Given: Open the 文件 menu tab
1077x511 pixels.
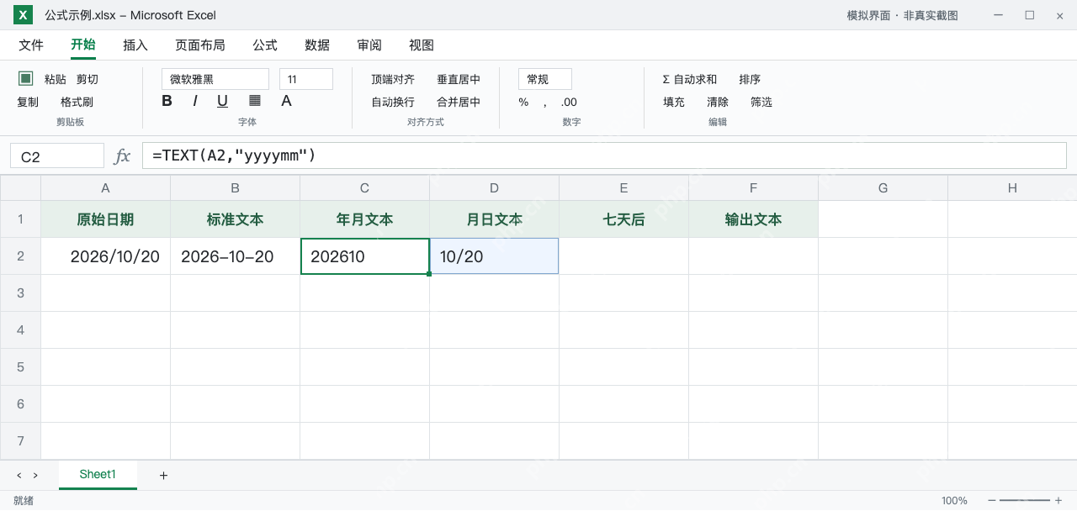Looking at the screenshot, I should pyautogui.click(x=31, y=45).
